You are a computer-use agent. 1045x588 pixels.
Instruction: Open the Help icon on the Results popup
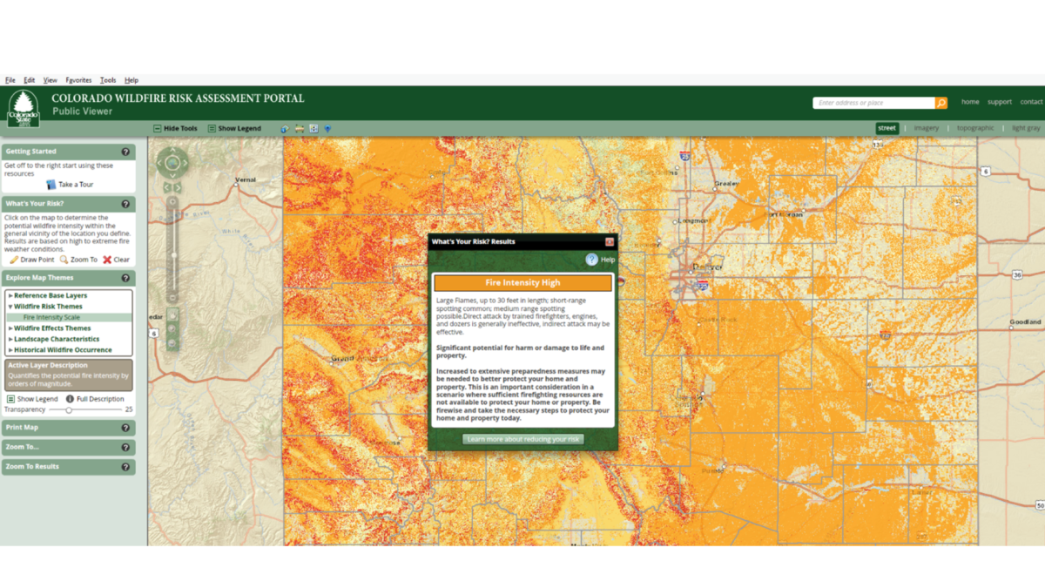(593, 260)
